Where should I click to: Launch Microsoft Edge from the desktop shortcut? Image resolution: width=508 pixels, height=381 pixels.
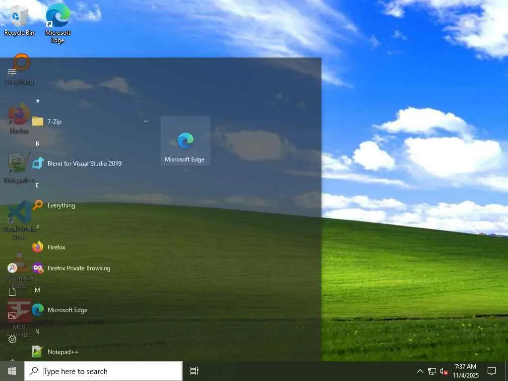tap(58, 23)
